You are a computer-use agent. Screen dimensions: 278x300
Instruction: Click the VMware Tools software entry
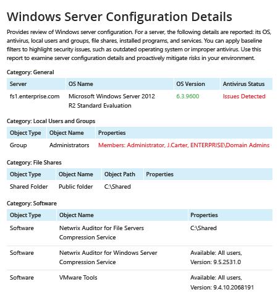pyautogui.click(x=78, y=278)
